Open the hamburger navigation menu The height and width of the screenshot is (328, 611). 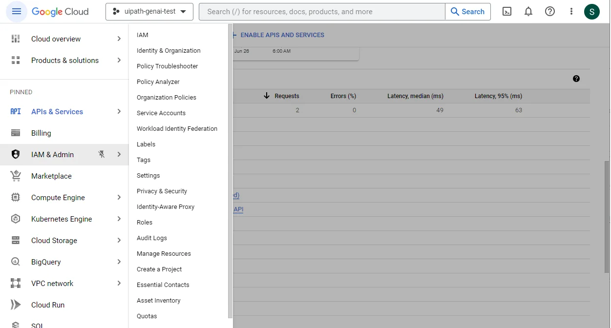(16, 12)
